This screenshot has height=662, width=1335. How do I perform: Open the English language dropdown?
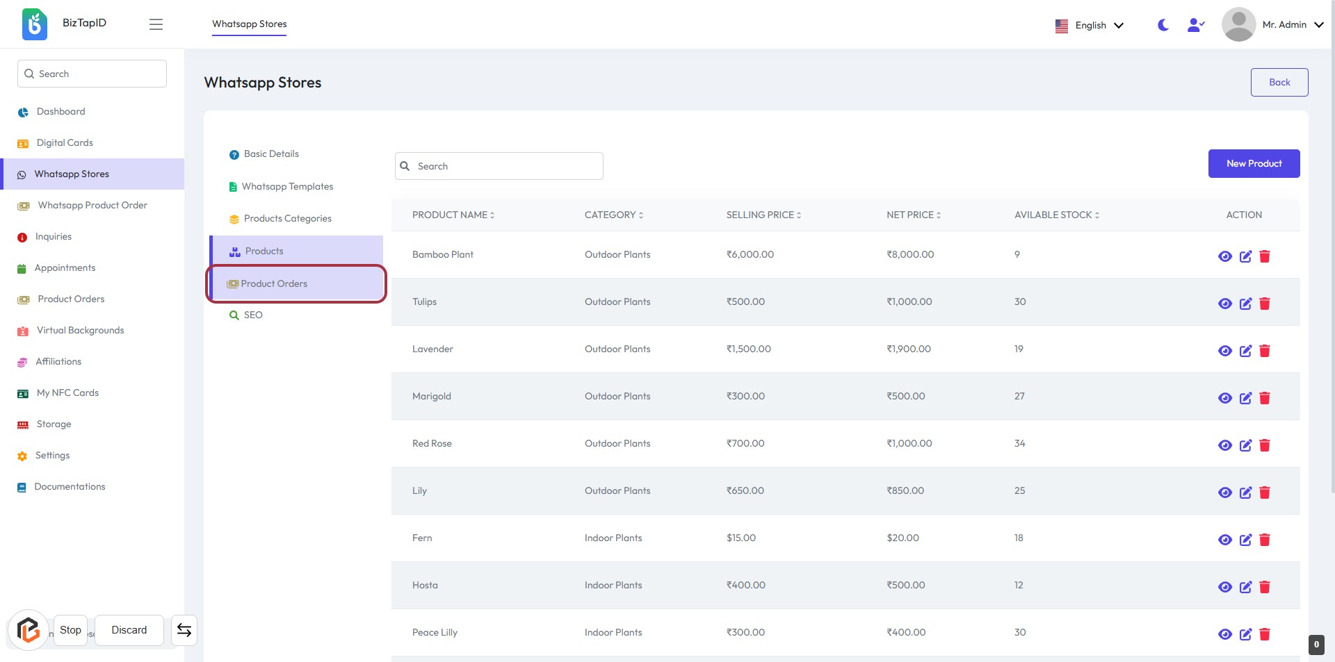(x=1090, y=26)
